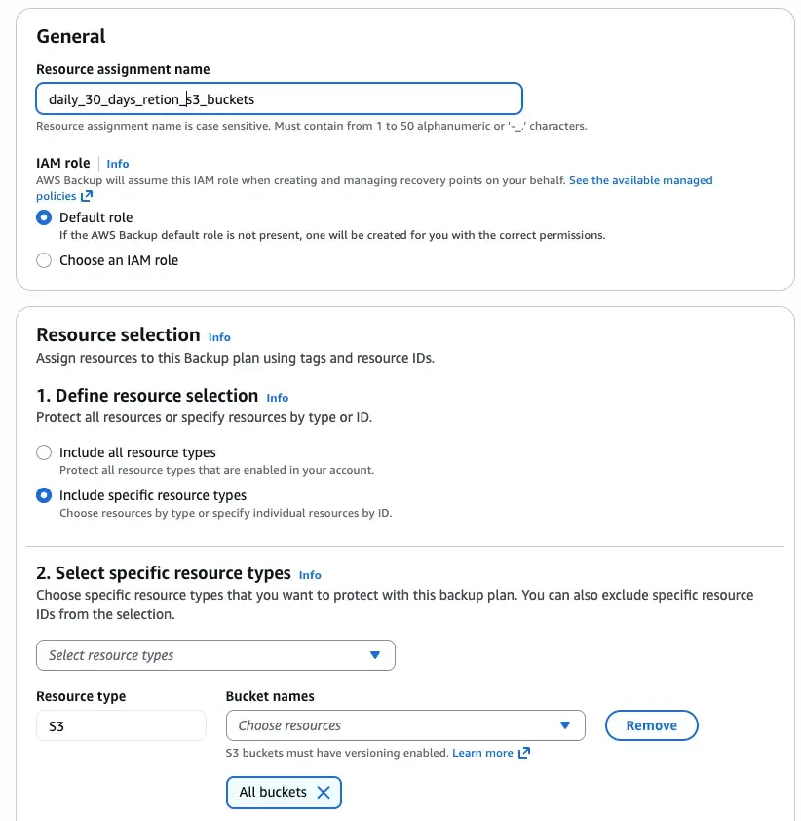
Task: Click the Remove button for S3
Action: 651,725
